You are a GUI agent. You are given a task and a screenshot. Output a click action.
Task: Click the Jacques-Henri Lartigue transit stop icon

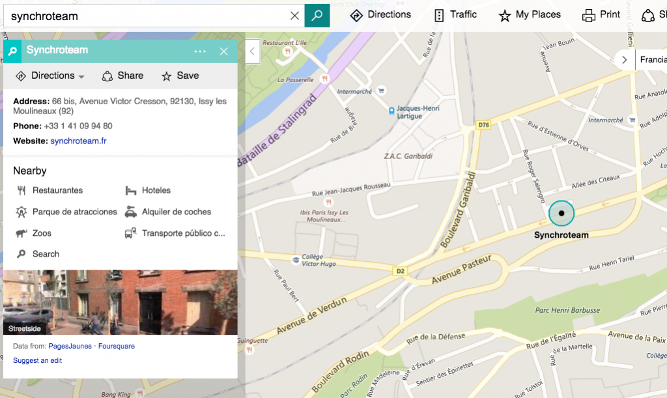coord(391,111)
